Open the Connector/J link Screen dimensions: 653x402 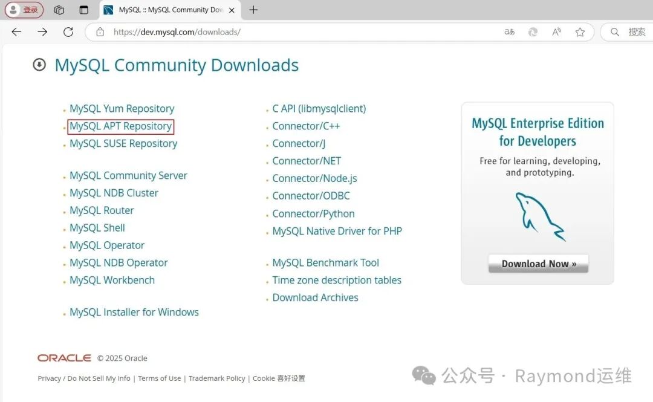299,144
